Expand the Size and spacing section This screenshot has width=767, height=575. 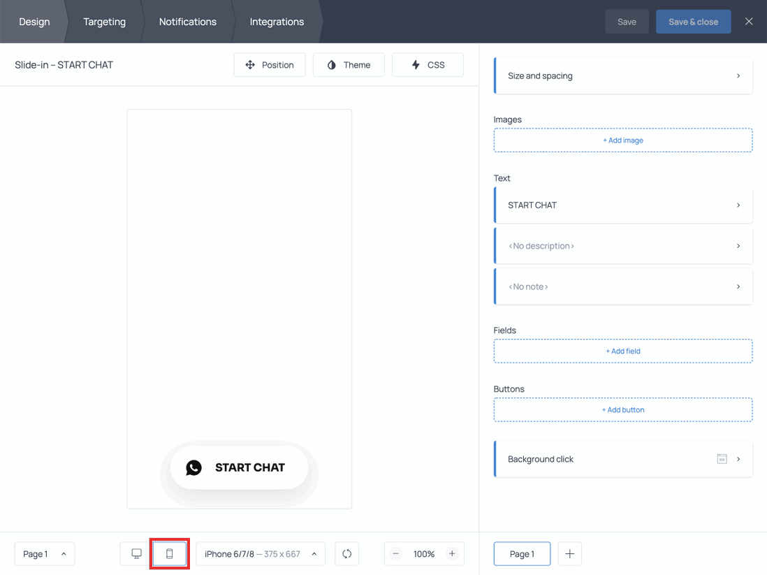click(622, 75)
